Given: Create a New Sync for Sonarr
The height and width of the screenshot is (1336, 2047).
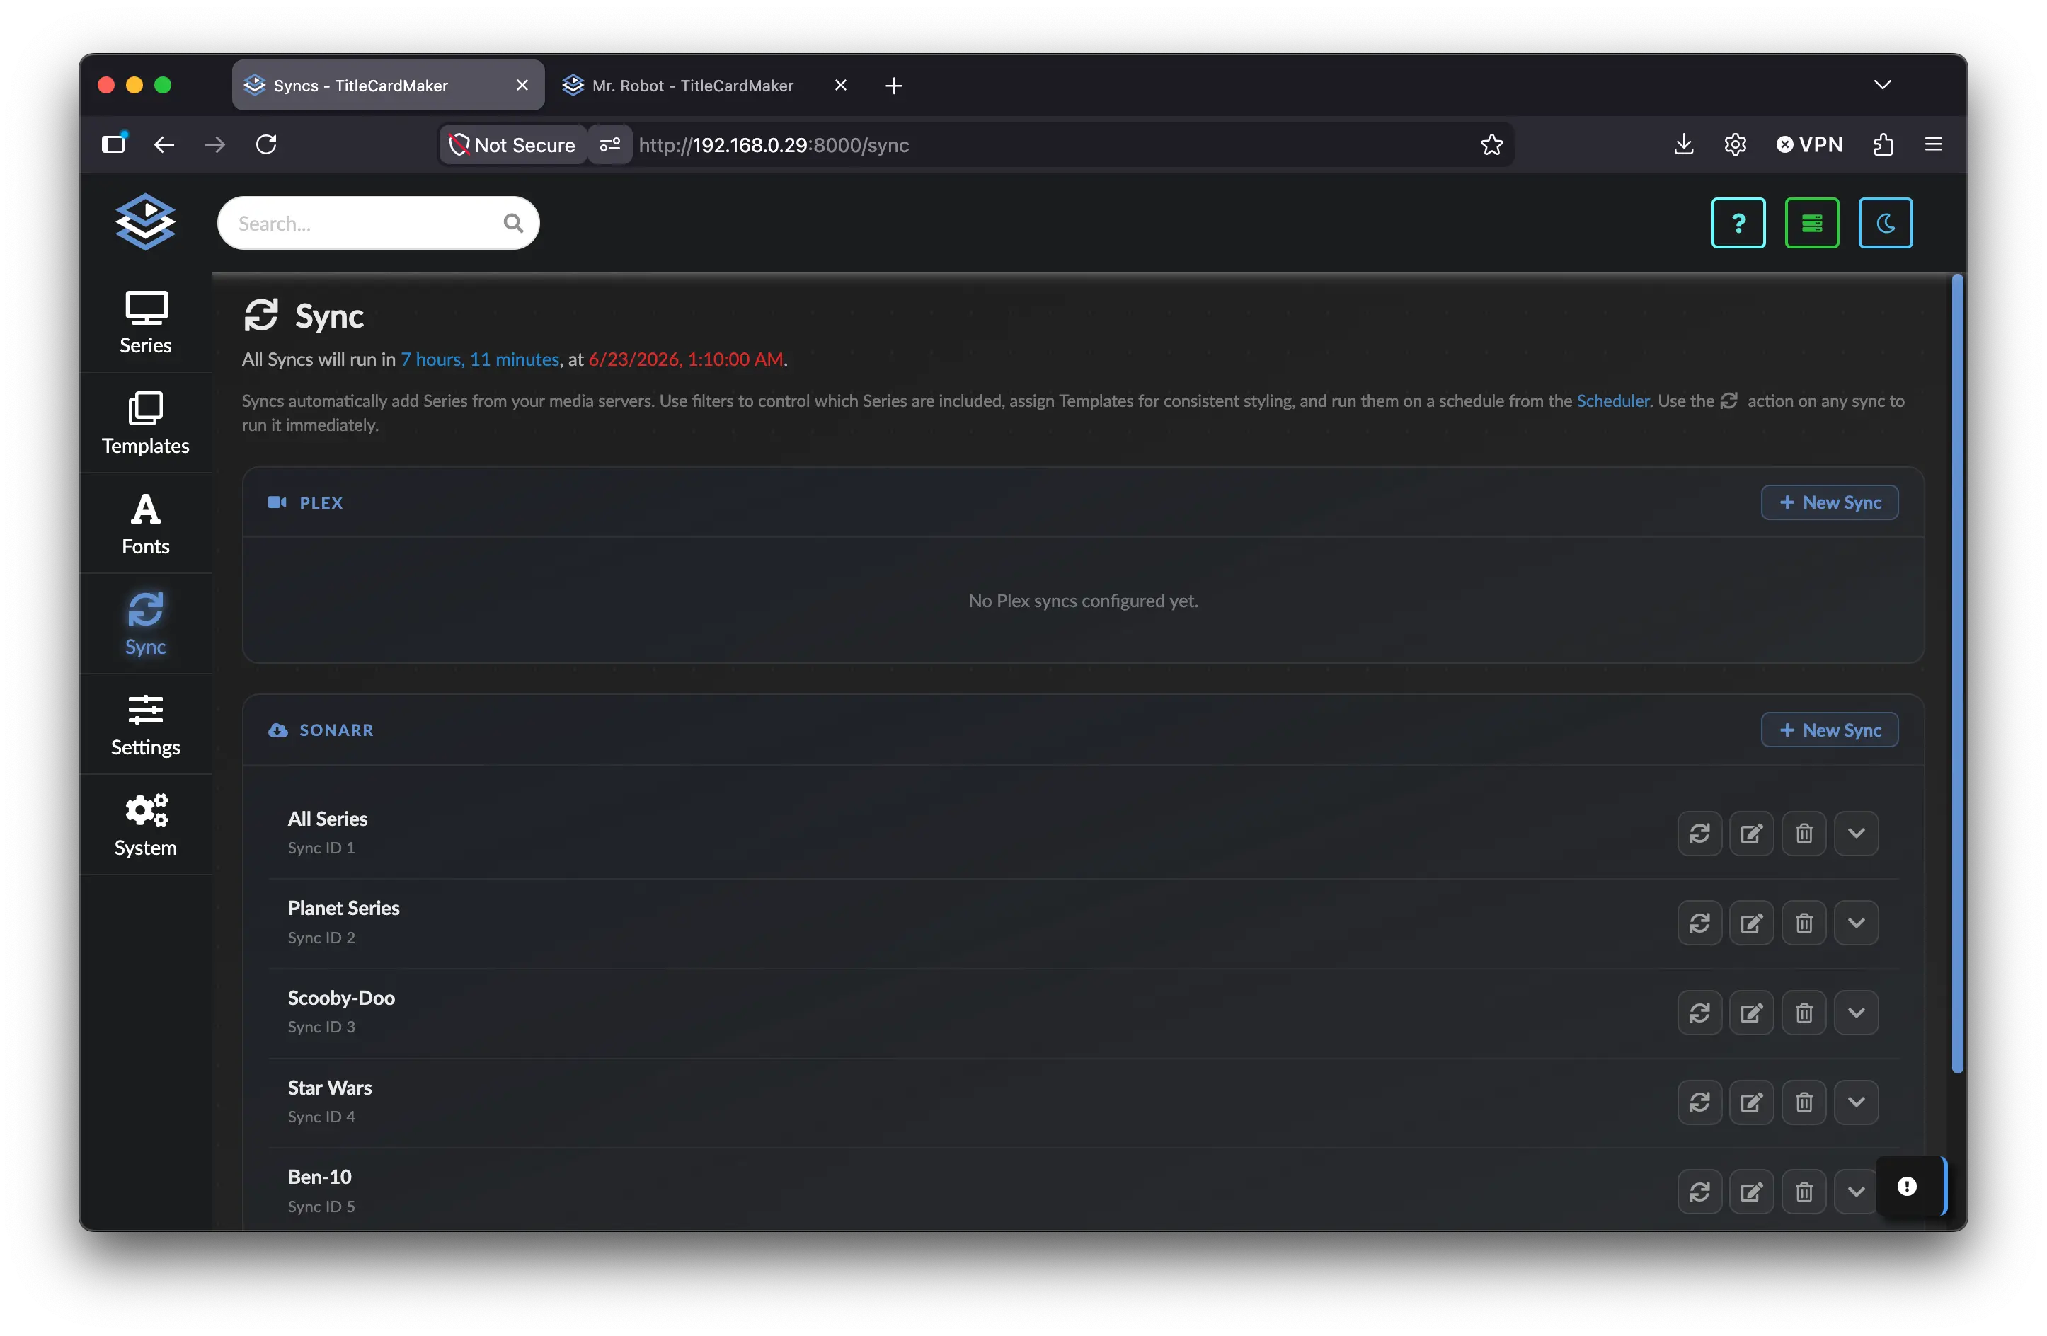Looking at the screenshot, I should tap(1830, 730).
